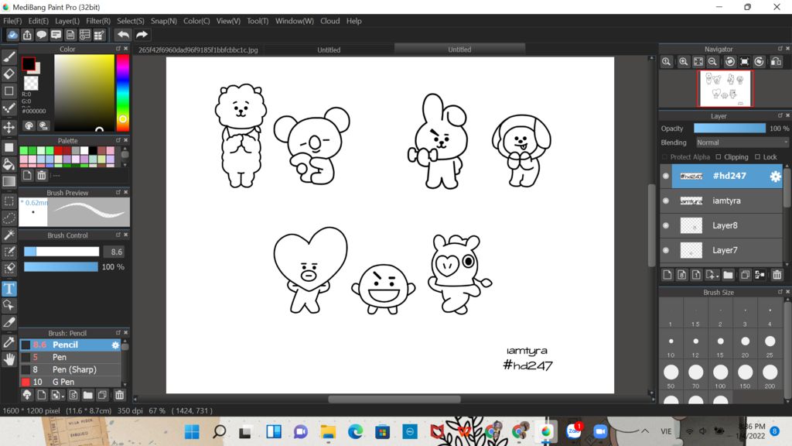Show hidden system tray icons chevron

645,431
